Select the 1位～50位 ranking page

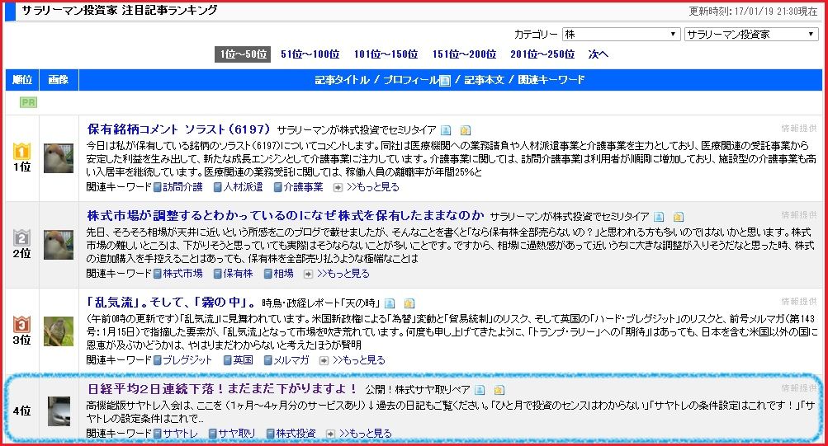click(243, 54)
